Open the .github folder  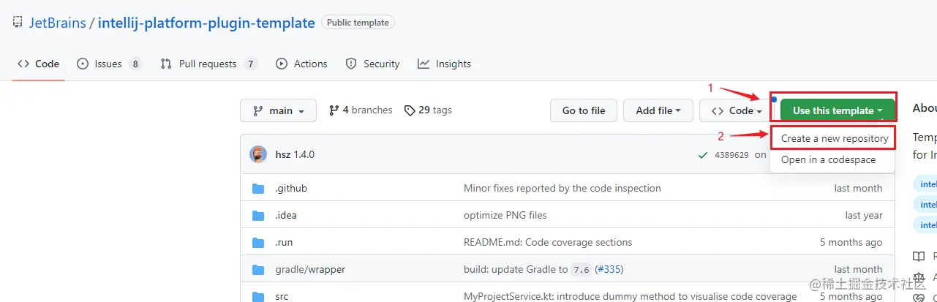coord(291,189)
